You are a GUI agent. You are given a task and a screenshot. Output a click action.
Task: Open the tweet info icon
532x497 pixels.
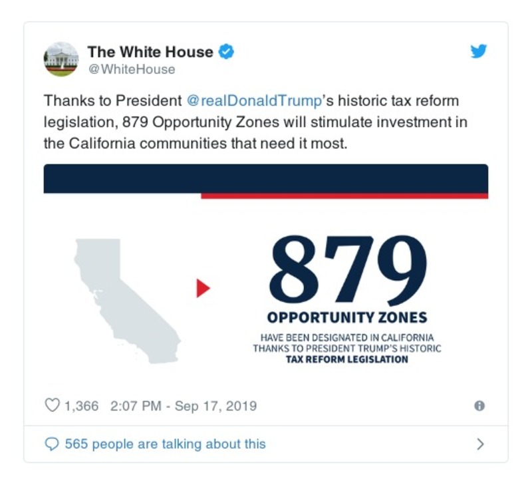pos(479,405)
